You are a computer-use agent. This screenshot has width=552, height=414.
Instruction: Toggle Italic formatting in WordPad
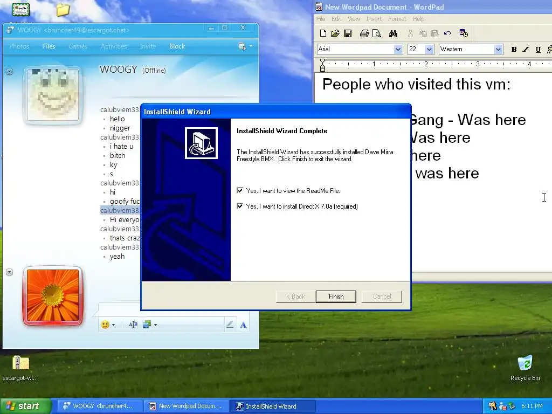pyautogui.click(x=526, y=50)
